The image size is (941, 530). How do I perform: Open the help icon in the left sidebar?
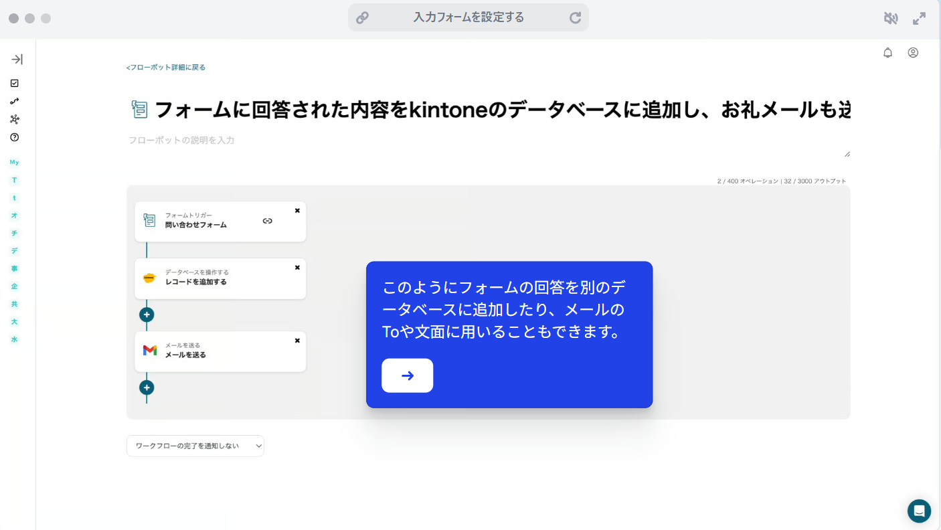(x=15, y=137)
